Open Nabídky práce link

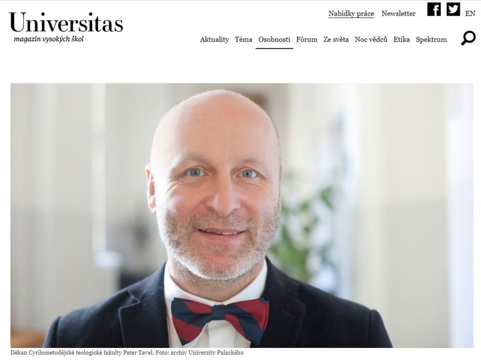click(x=351, y=14)
